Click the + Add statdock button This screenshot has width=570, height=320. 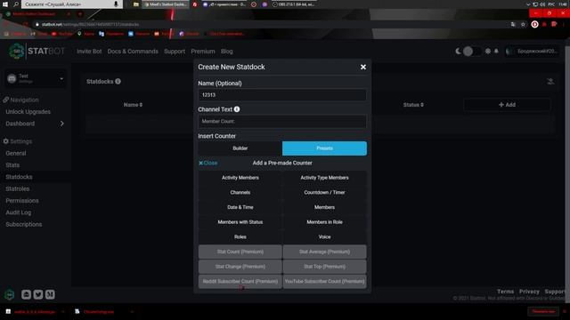pos(507,105)
